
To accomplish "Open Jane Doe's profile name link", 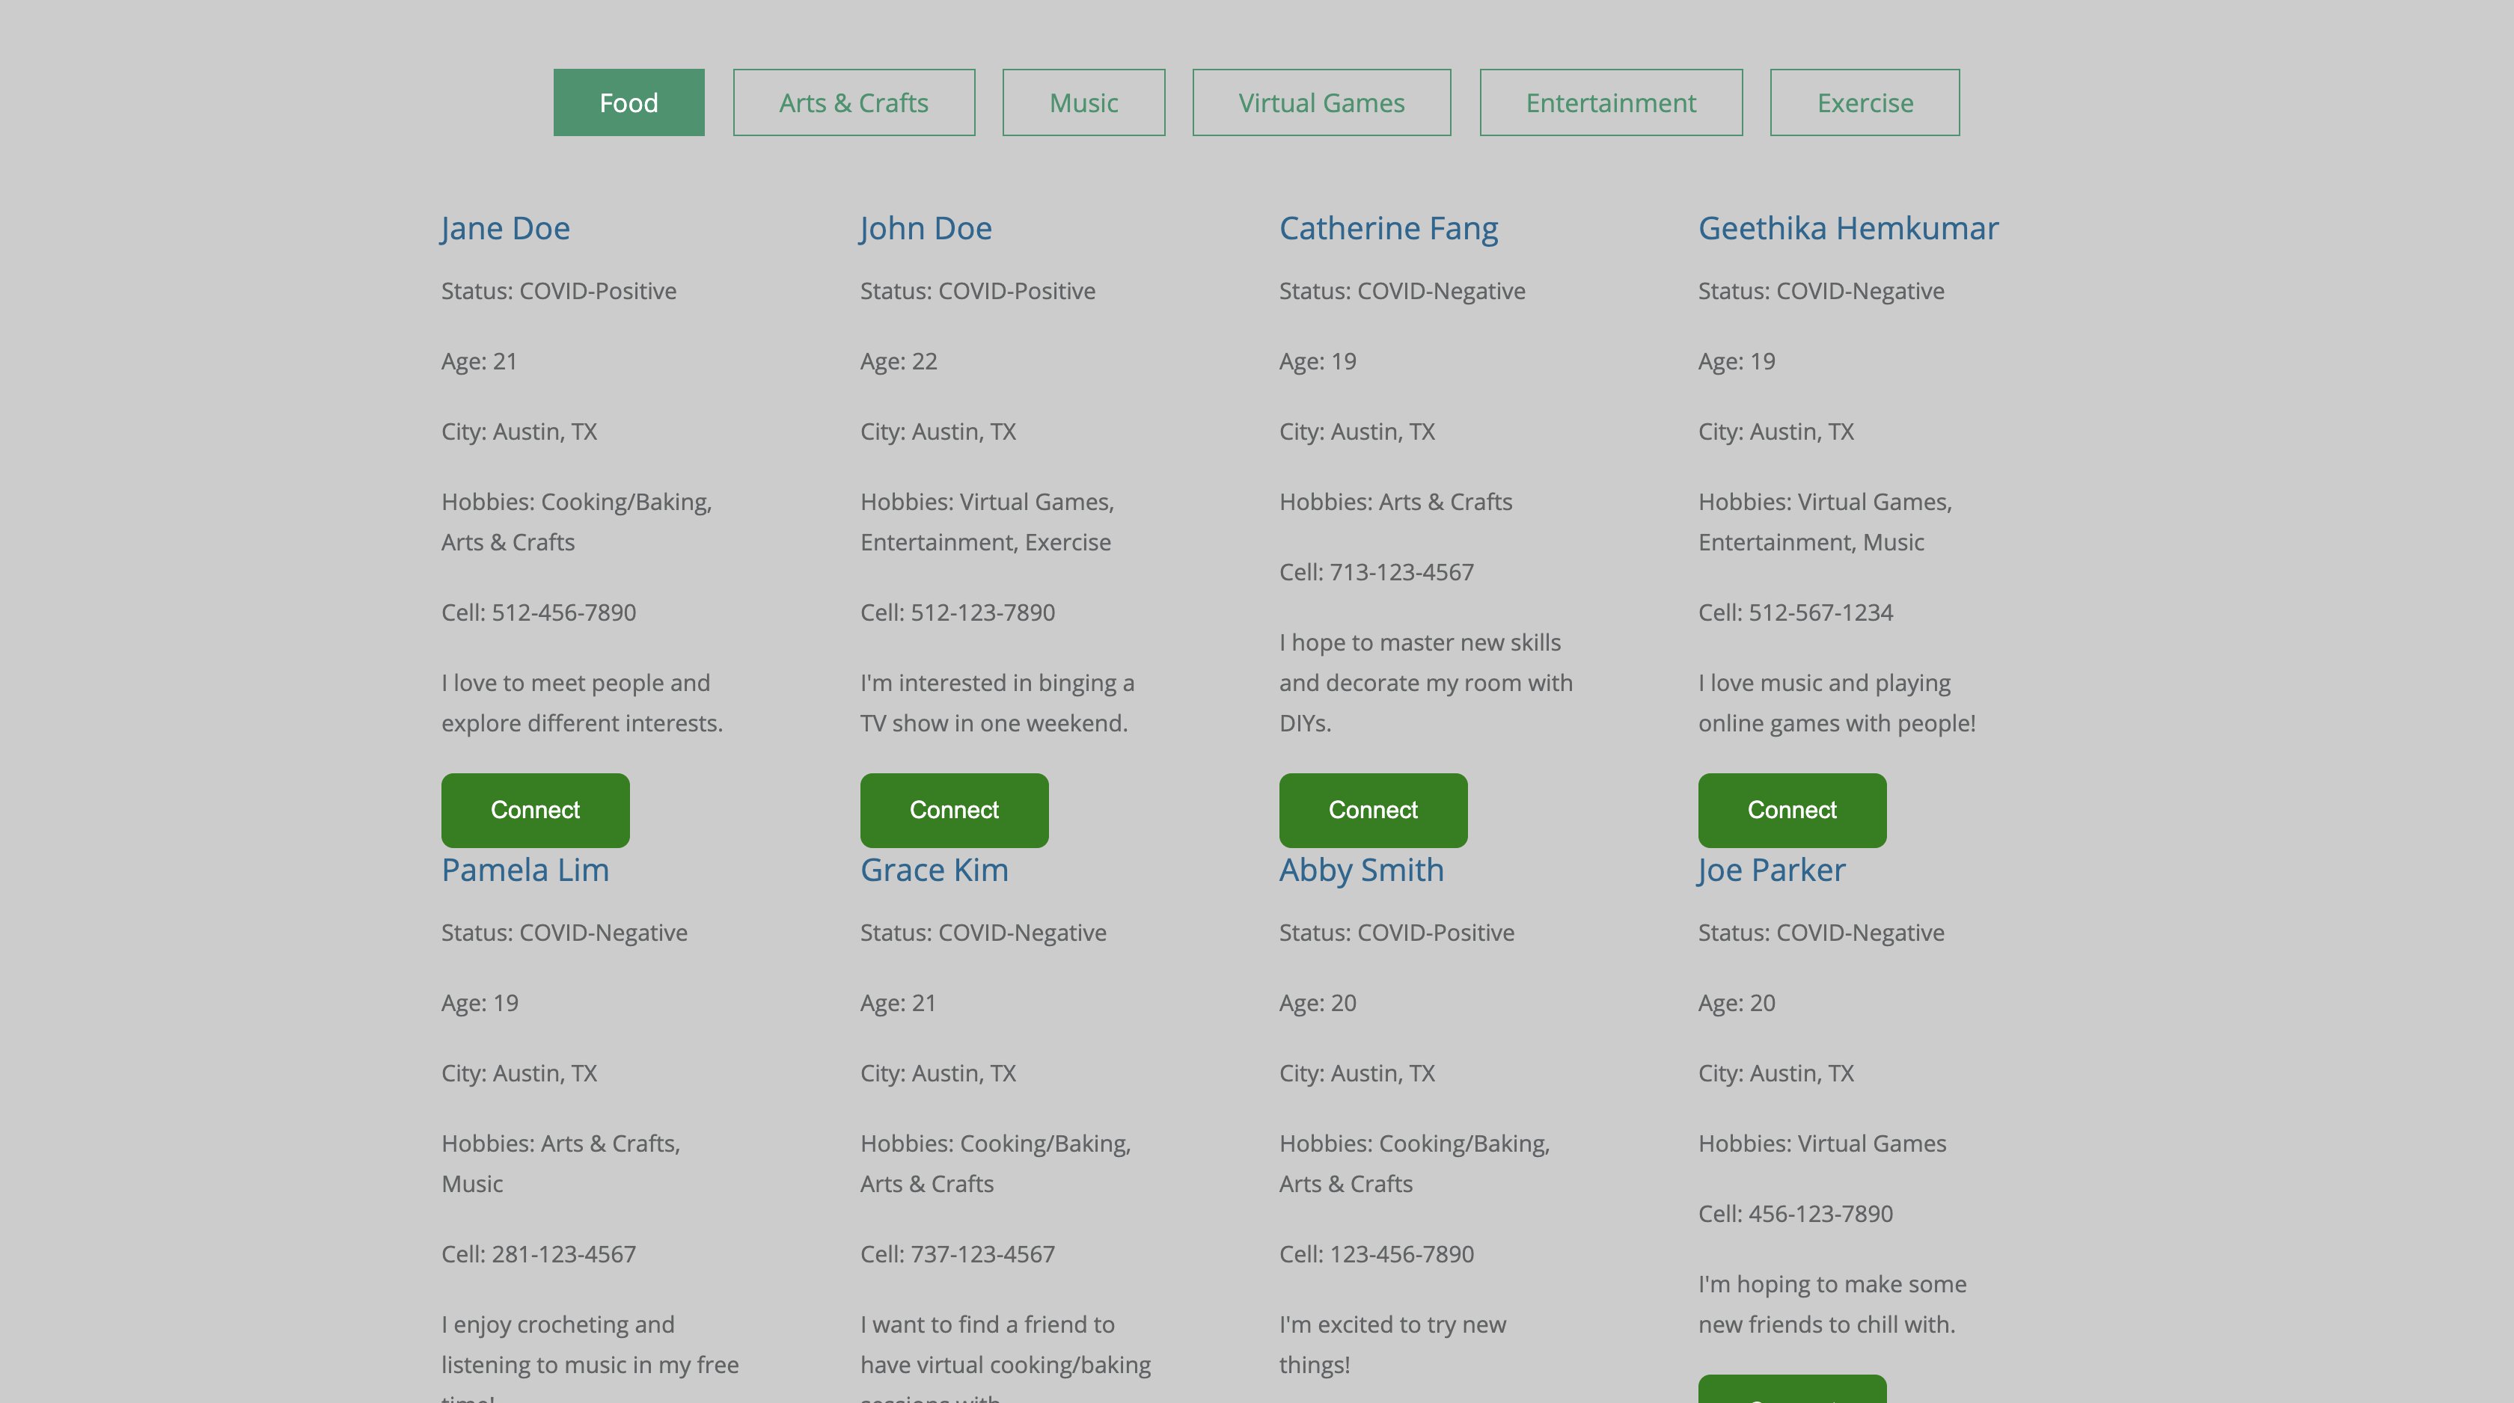I will pos(504,228).
